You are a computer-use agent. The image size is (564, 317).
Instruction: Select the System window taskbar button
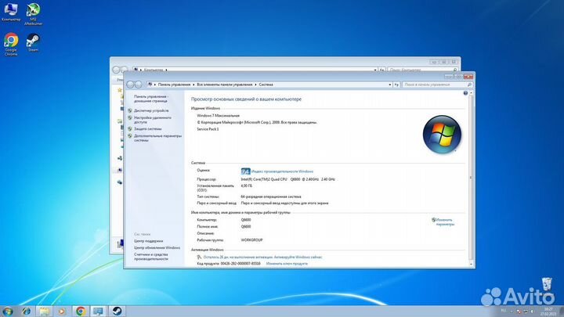[98, 312]
